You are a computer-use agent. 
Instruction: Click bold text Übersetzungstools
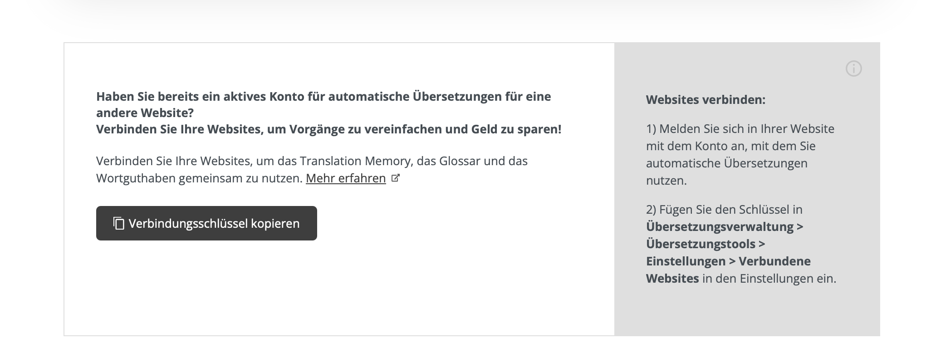click(x=701, y=244)
